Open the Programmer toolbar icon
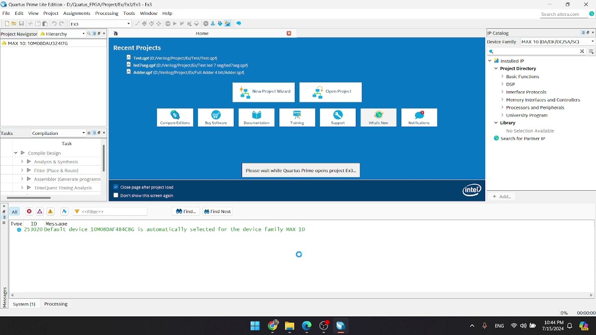Image resolution: width=596 pixels, height=335 pixels. click(x=220, y=24)
